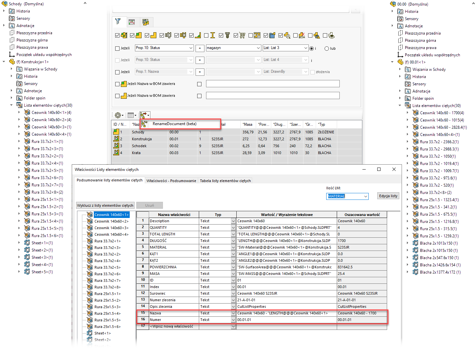The image size is (476, 348).
Task: Click second 'Nazwa w BOM zawiera' text field
Action: point(273,96)
